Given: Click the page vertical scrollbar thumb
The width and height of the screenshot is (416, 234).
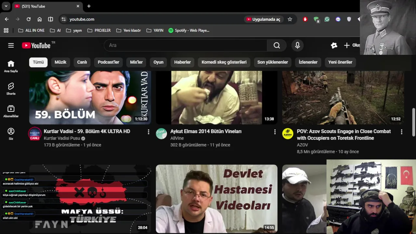Looking at the screenshot, I should coord(414,122).
